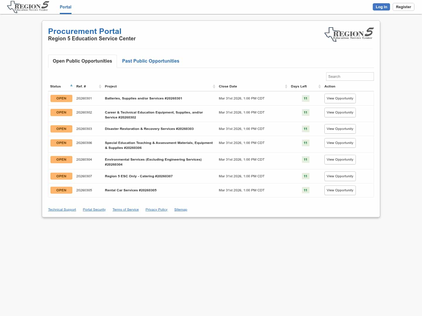Sort table by Close Date column
Screen dimensions: 422x316
pyautogui.click(x=286, y=86)
